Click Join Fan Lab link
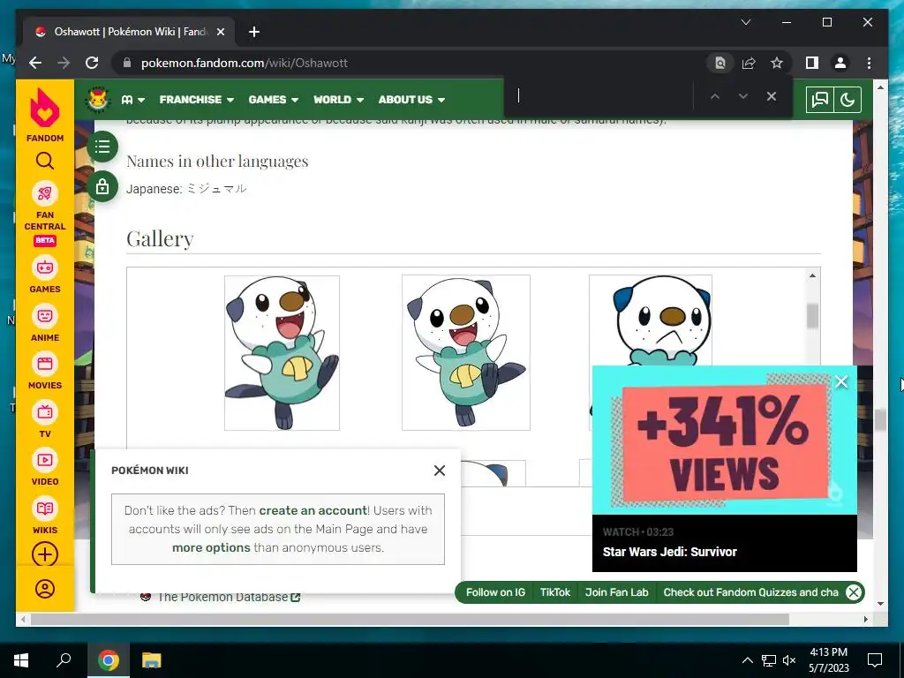 point(616,592)
